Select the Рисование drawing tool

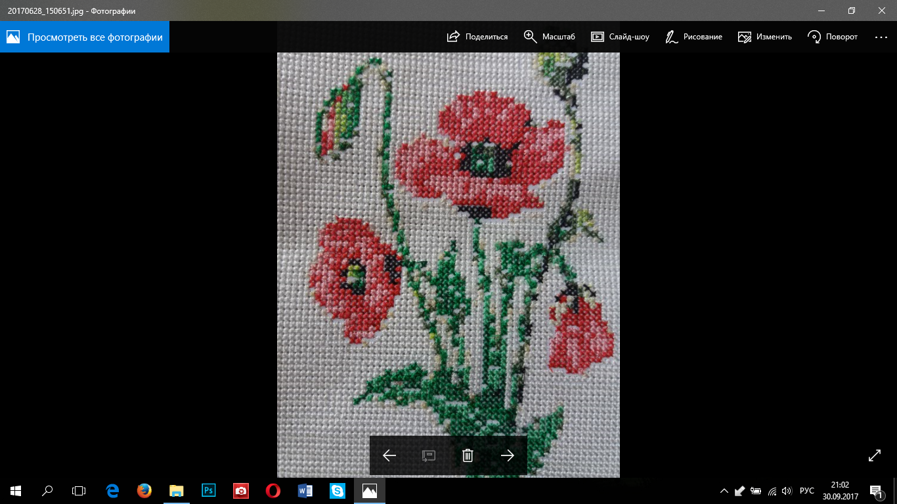[693, 37]
